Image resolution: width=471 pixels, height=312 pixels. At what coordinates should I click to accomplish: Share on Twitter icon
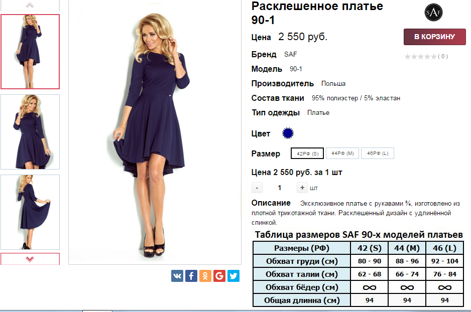(233, 276)
